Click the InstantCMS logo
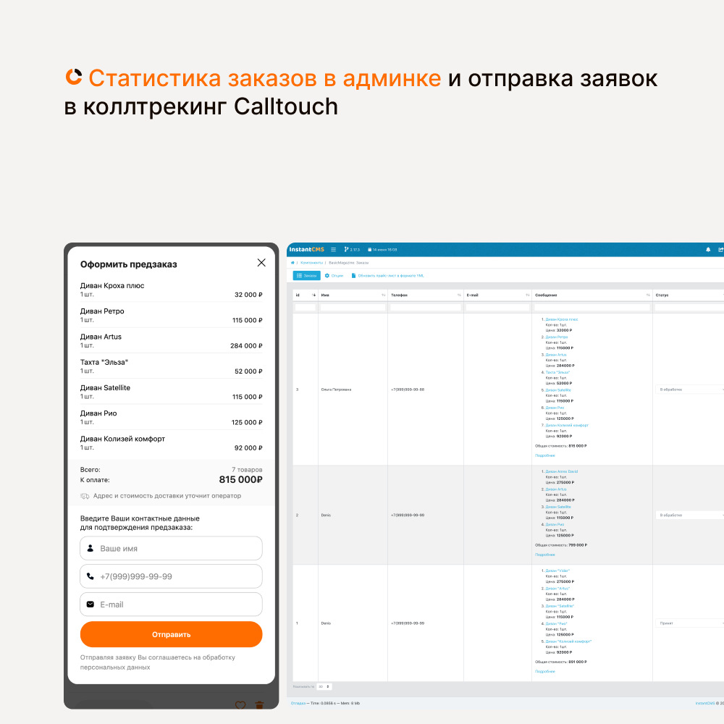Image resolution: width=724 pixels, height=724 pixels. [306, 249]
